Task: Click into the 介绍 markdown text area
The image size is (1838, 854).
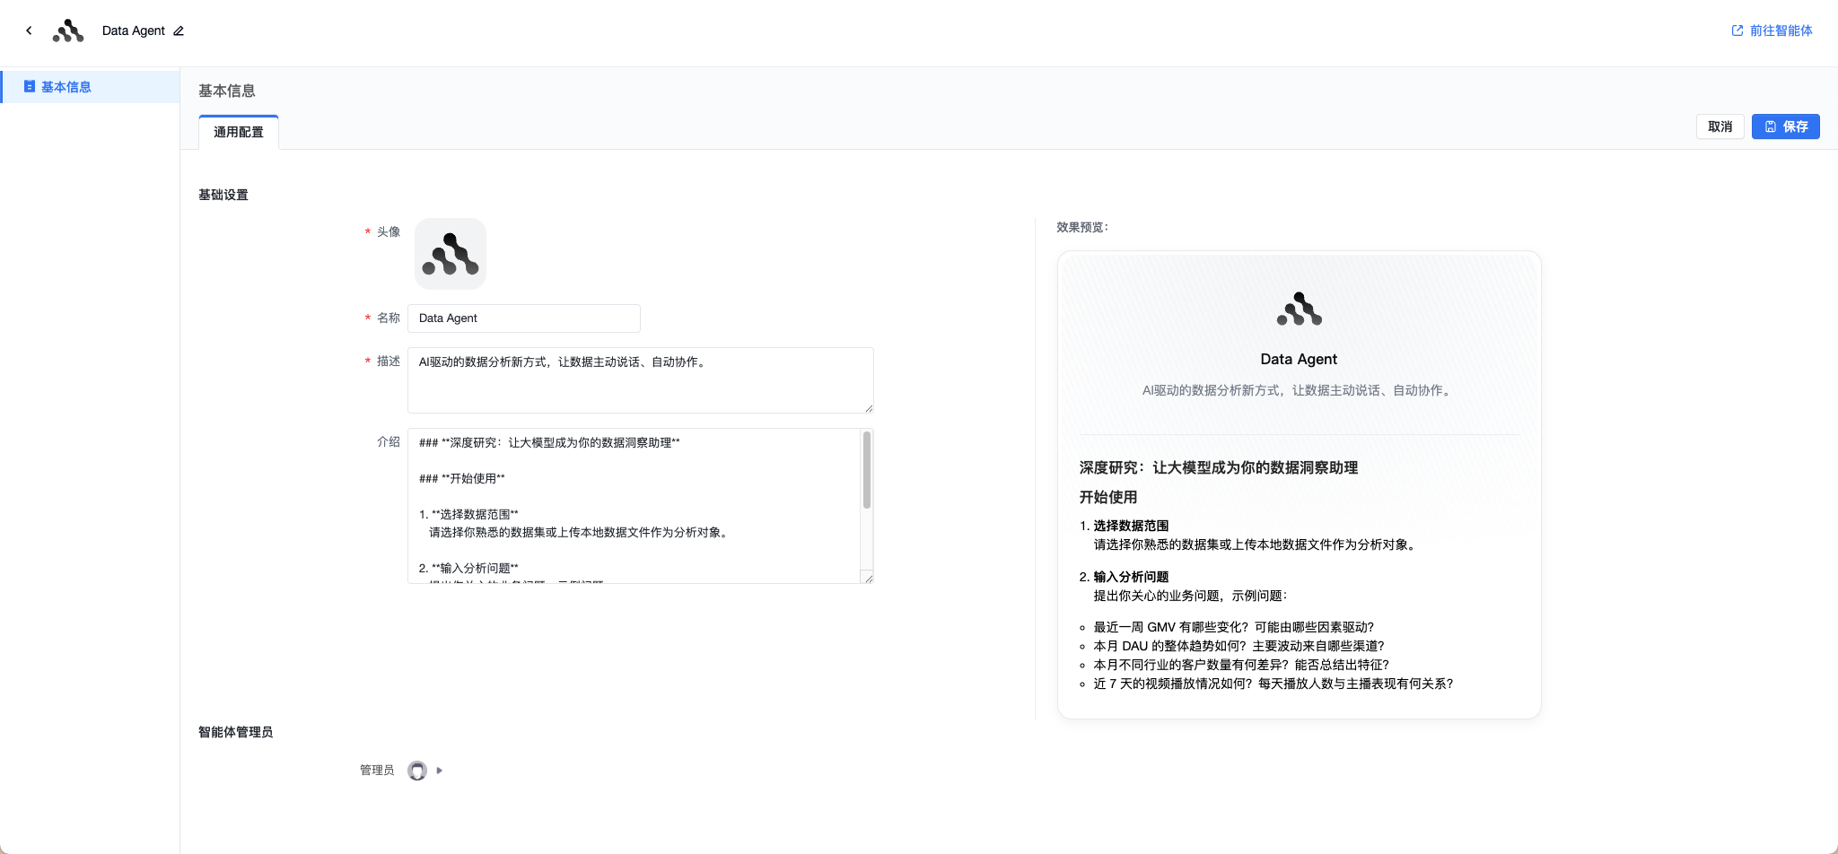Action: [x=635, y=506]
